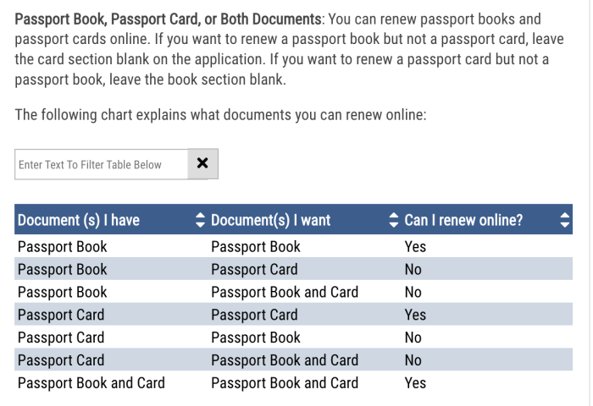593x406 pixels.
Task: Click the filter table text input
Action: [x=100, y=165]
